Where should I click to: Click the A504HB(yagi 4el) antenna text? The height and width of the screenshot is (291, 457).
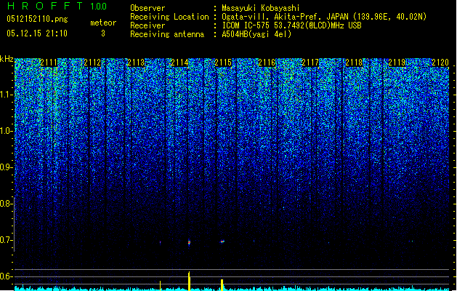click(x=256, y=34)
